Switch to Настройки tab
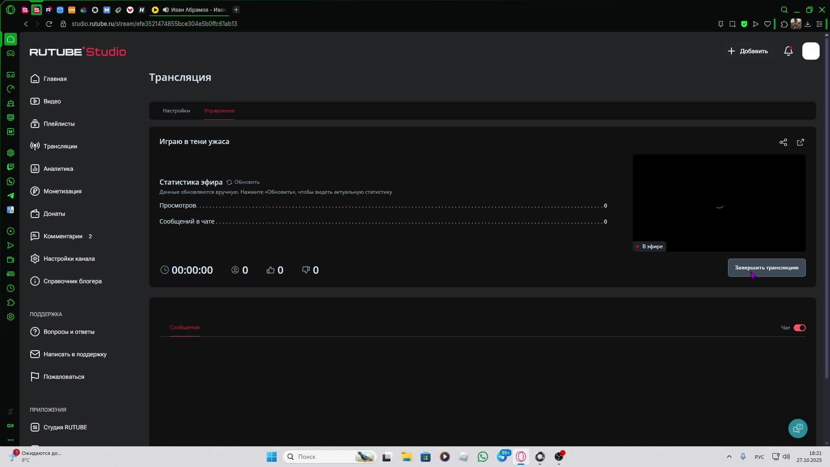Viewport: 830px width, 467px height. (176, 111)
